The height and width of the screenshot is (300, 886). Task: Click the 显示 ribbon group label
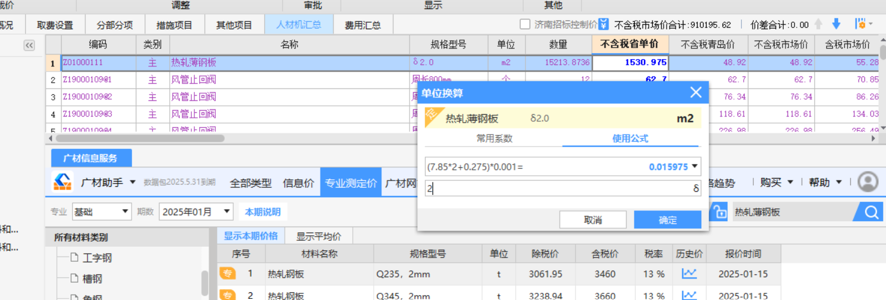433,5
